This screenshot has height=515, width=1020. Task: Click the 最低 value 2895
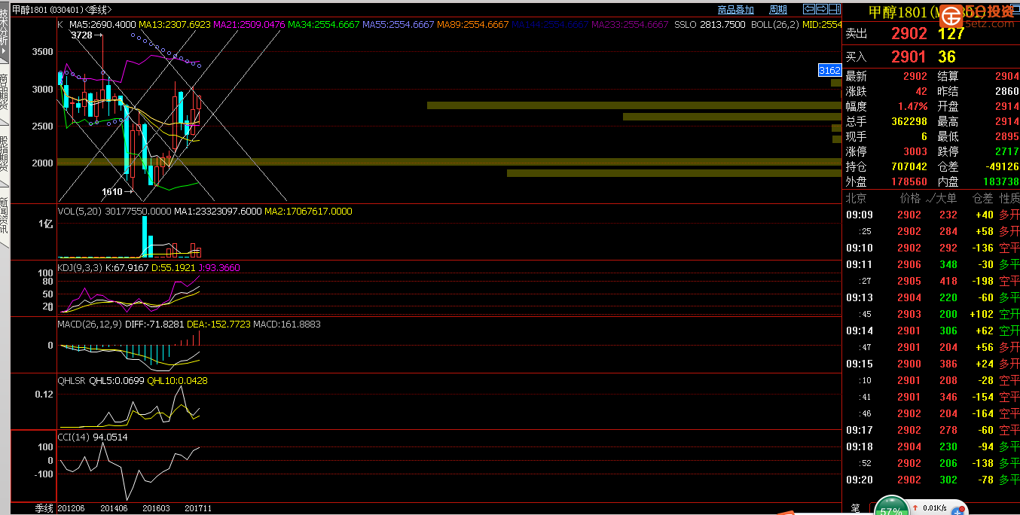(x=1006, y=136)
